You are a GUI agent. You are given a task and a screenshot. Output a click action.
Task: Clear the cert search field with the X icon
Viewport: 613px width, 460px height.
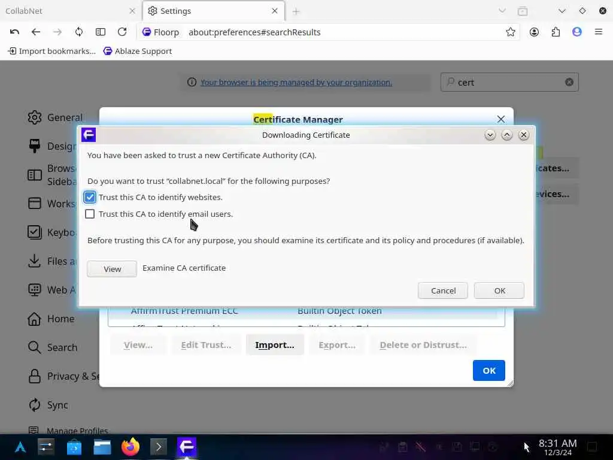click(x=569, y=82)
